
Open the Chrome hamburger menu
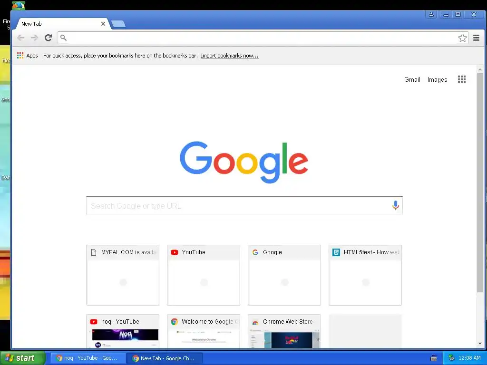[476, 38]
